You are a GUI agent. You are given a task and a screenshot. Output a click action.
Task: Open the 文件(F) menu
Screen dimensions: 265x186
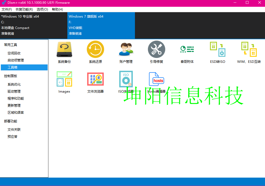coord(7,9)
